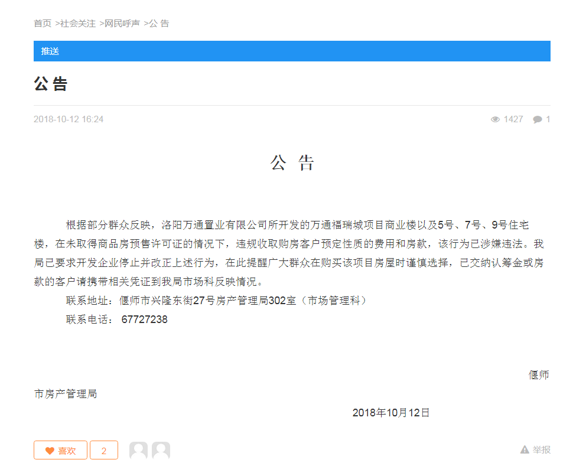Click the date 2018年10月12日

click(391, 412)
